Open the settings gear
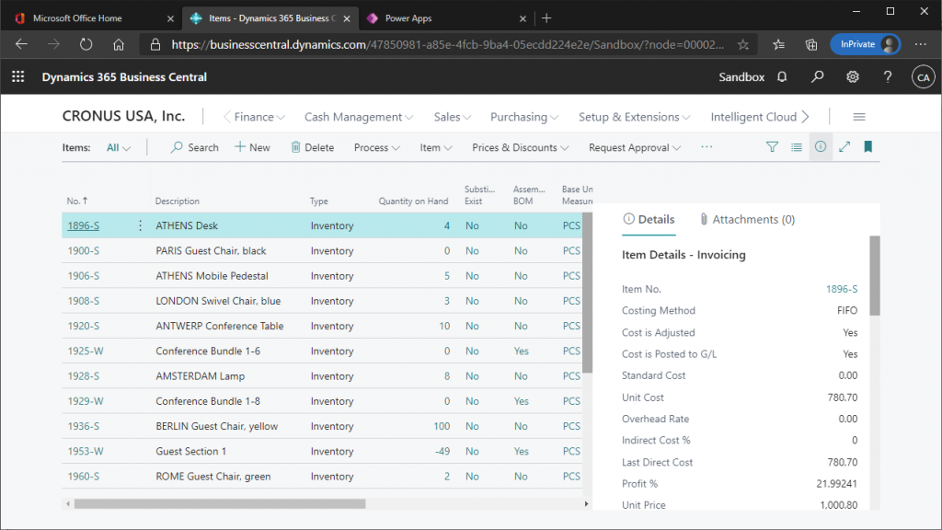Screen dimensions: 942x530 (x=853, y=77)
